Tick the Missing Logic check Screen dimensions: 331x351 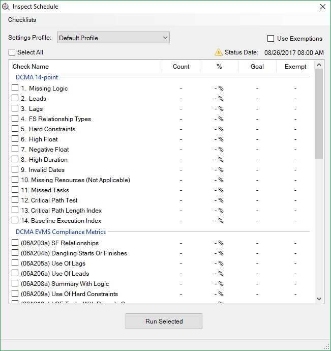tap(15, 88)
